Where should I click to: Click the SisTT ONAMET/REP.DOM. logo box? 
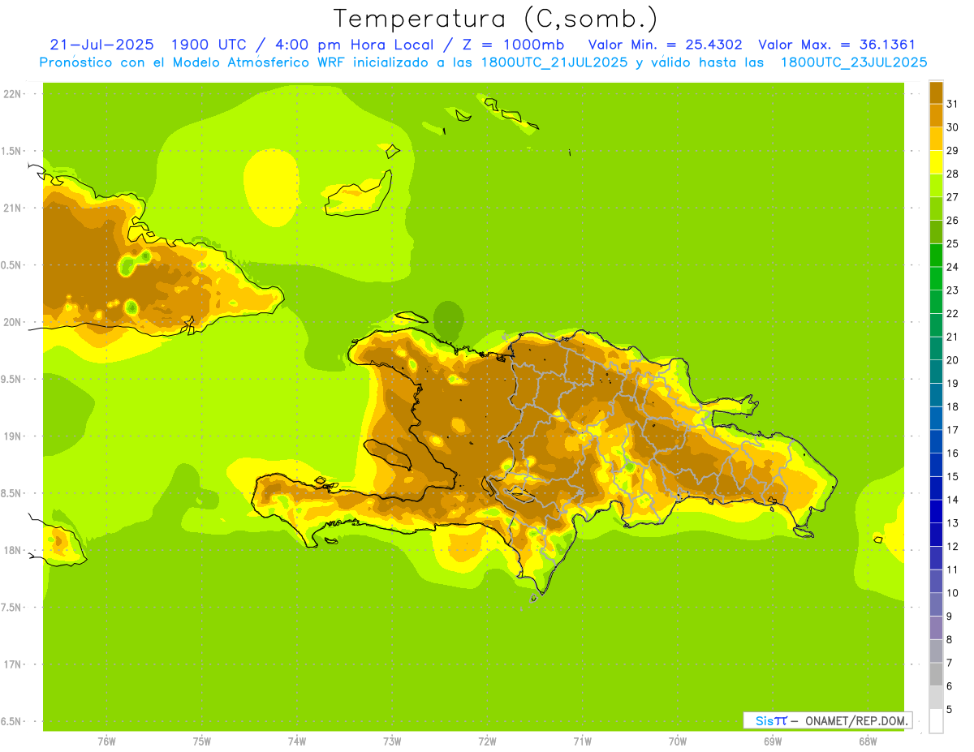pyautogui.click(x=828, y=720)
